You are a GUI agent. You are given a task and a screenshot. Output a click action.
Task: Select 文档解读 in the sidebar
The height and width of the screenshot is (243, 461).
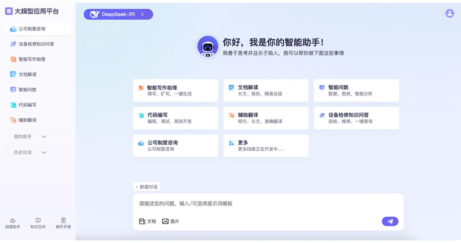tap(38, 74)
